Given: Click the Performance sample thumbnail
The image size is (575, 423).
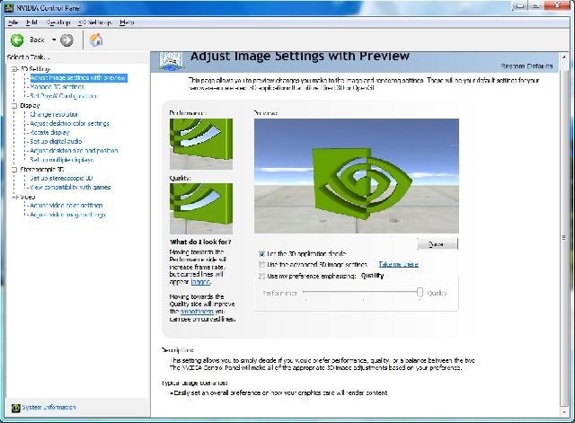Looking at the screenshot, I should pos(201,144).
